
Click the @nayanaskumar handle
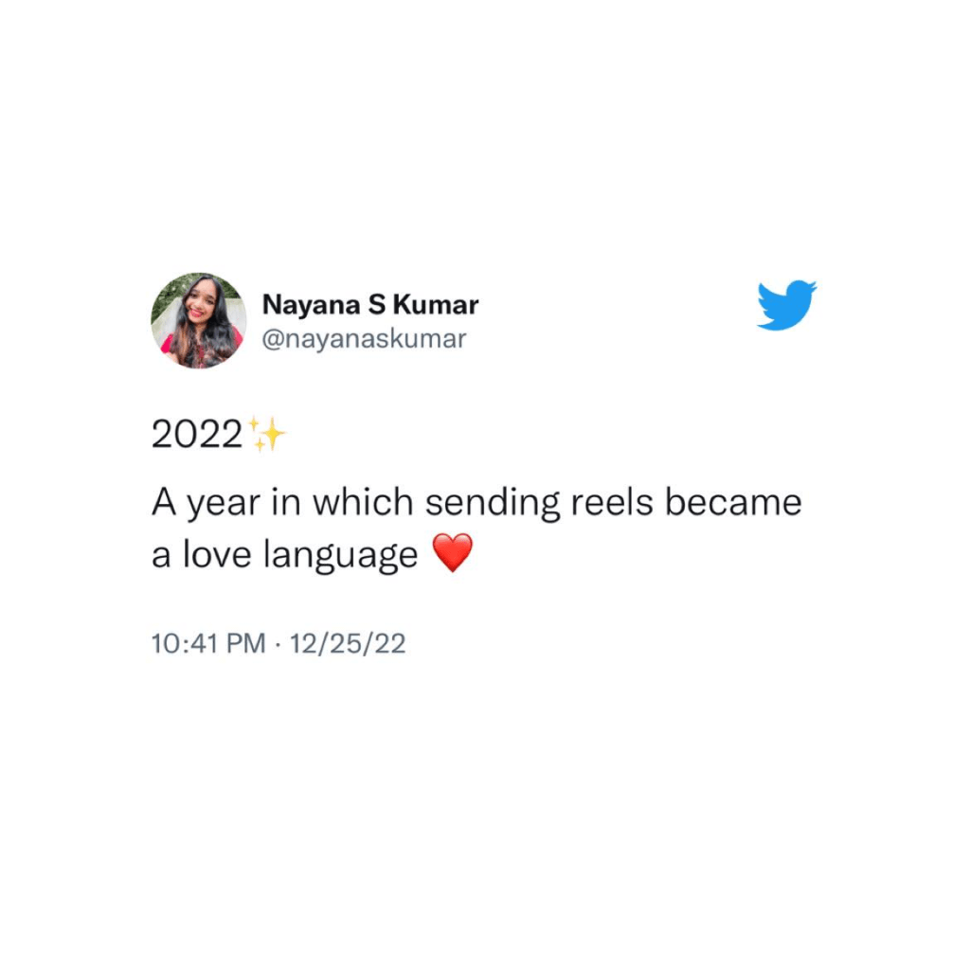click(x=364, y=339)
